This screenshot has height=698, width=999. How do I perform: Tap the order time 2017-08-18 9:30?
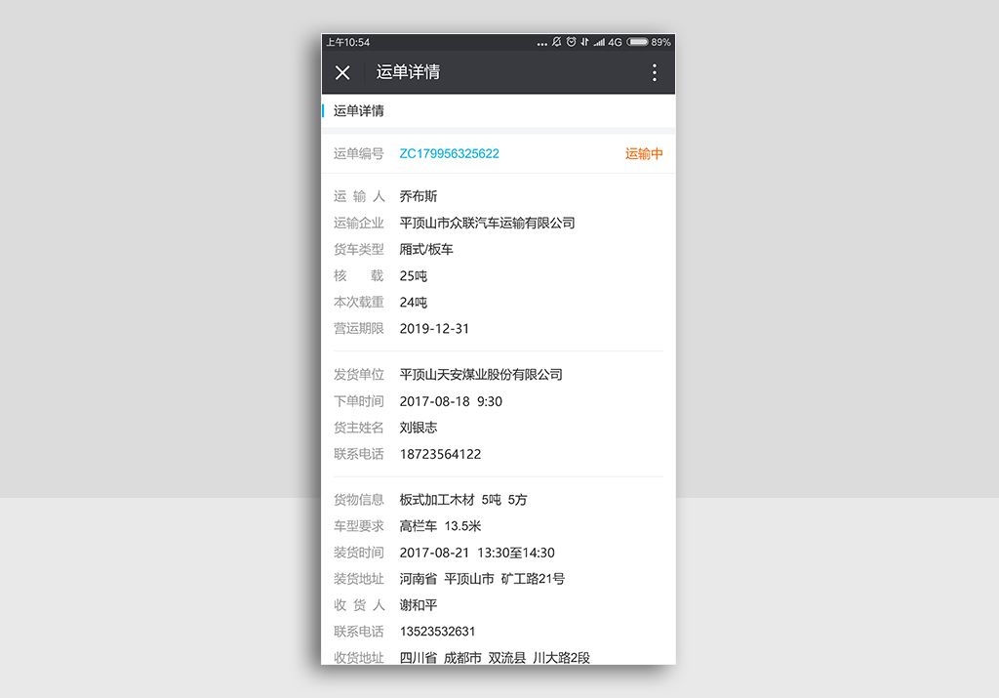point(451,401)
